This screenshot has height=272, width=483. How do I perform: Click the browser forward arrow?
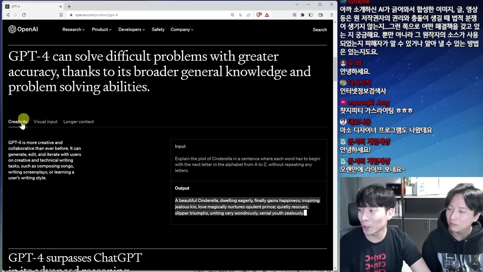[16, 15]
